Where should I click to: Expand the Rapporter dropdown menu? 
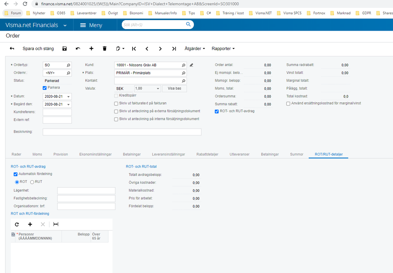coord(223,49)
